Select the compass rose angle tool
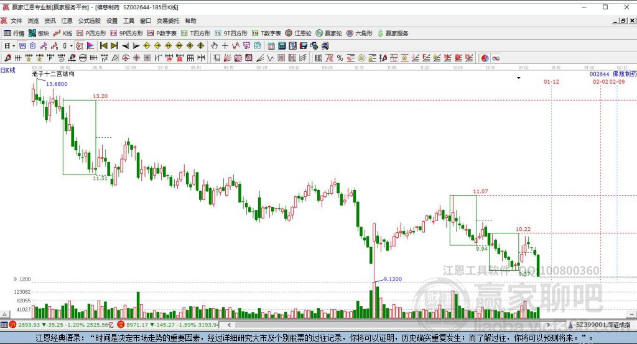Viewport: 637px width, 344px height. [136, 58]
